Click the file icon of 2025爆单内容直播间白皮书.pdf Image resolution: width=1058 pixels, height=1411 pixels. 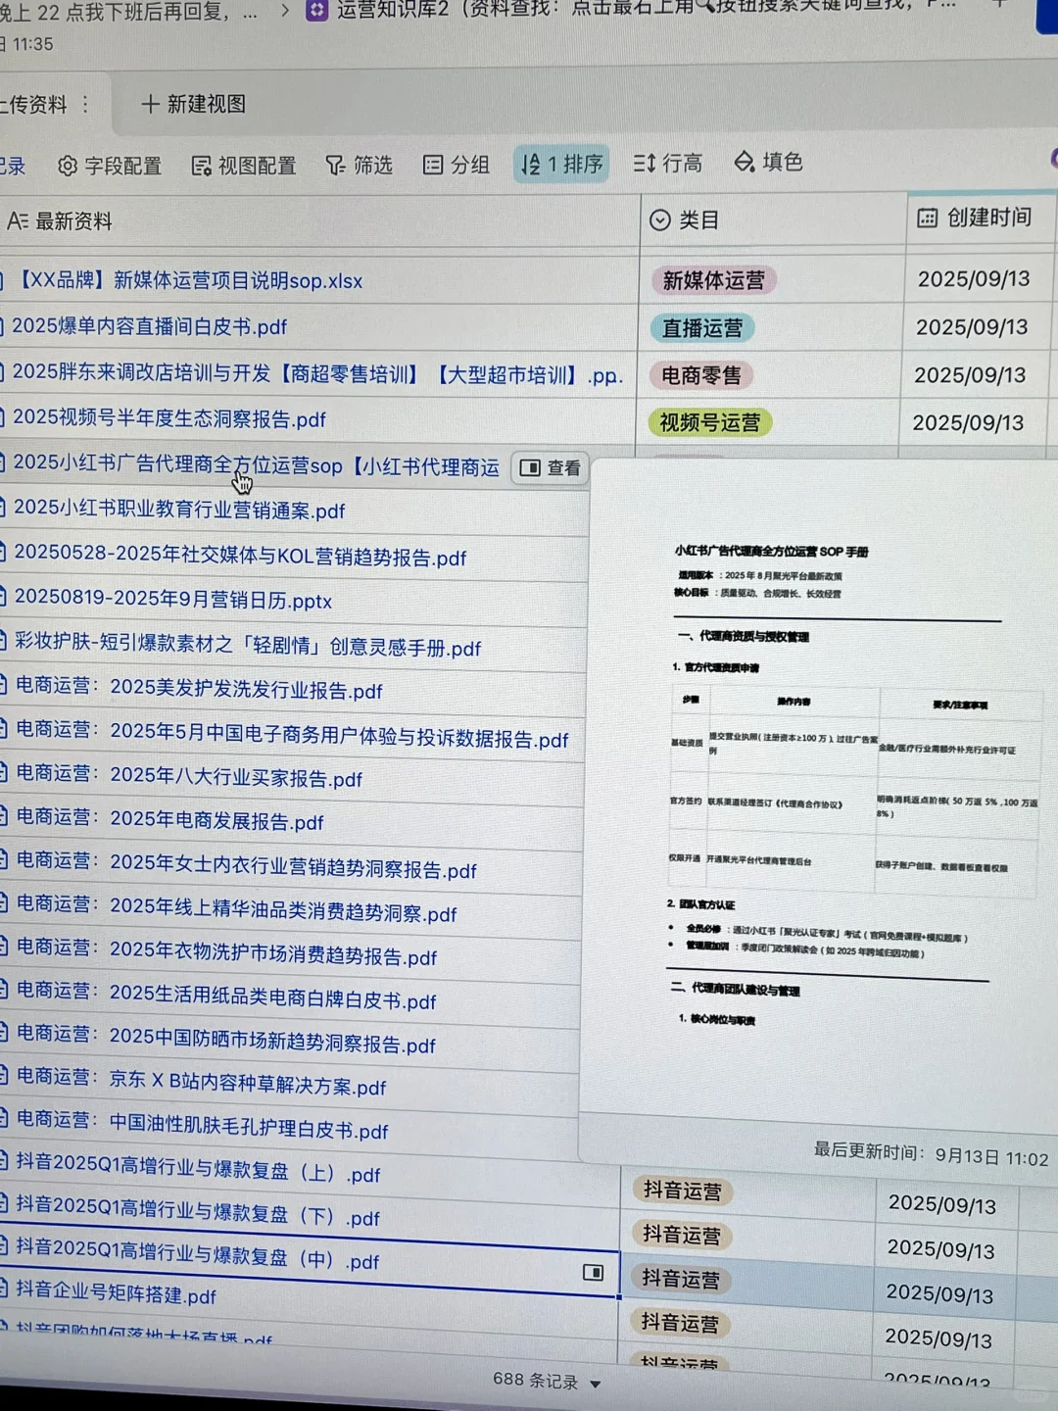point(3,326)
